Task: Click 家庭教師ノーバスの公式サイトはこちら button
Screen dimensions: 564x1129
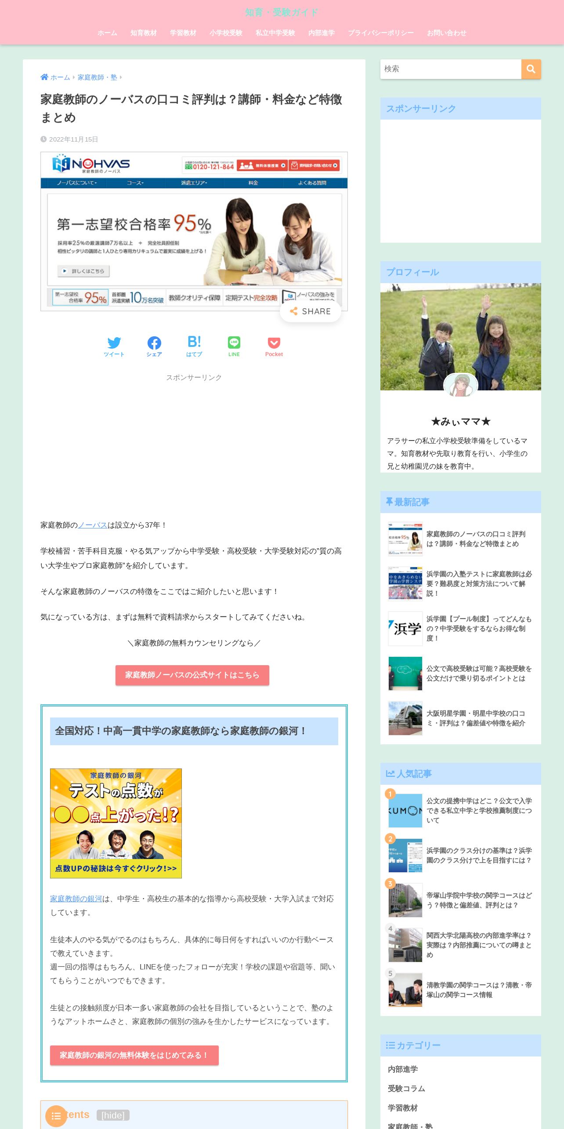Action: coord(192,675)
